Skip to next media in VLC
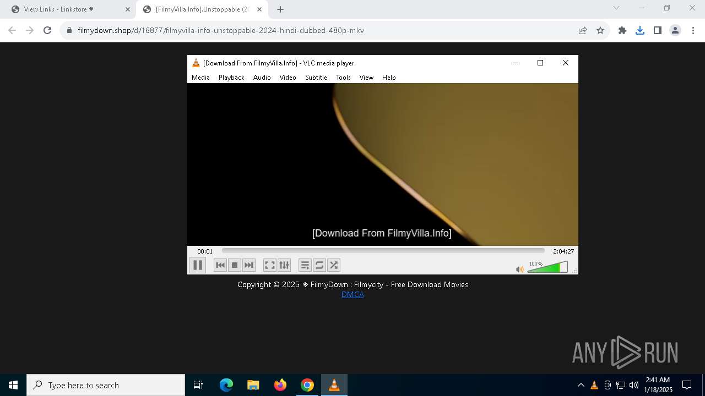The image size is (705, 396). (249, 265)
